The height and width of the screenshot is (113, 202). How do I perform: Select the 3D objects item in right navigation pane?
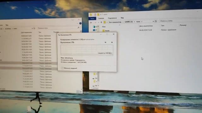[95, 27]
